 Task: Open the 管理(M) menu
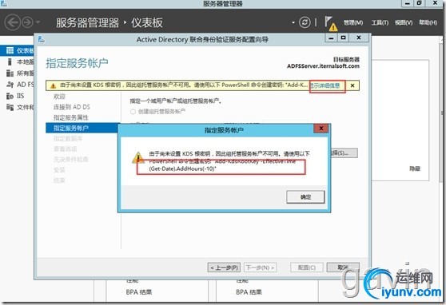(x=353, y=22)
